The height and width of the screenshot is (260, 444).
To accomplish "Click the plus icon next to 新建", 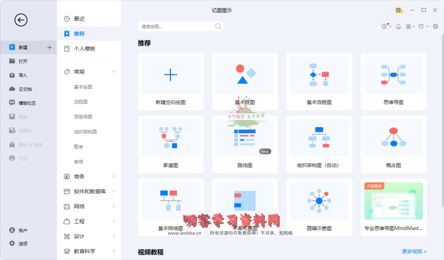I will tap(49, 47).
